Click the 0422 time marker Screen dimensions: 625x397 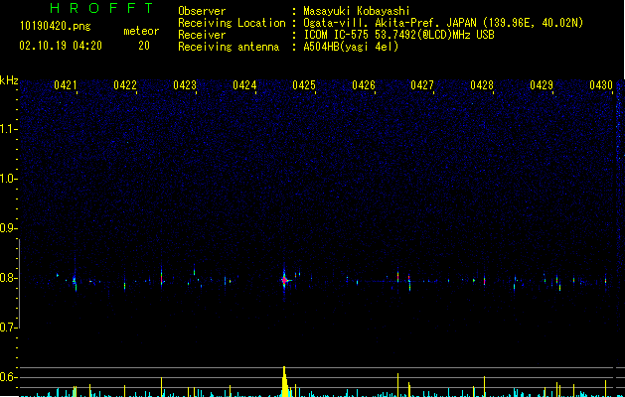tap(125, 85)
